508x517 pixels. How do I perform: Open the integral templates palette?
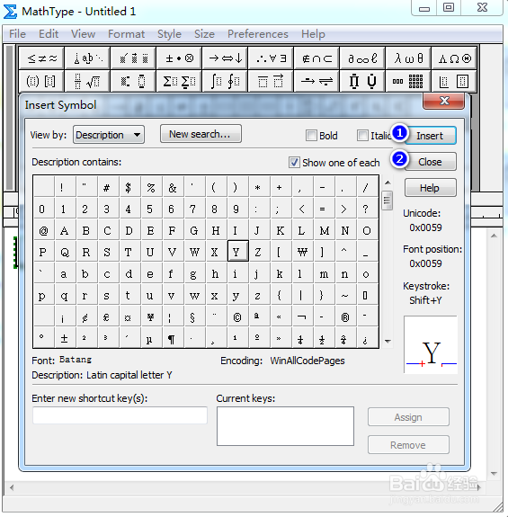tap(225, 81)
